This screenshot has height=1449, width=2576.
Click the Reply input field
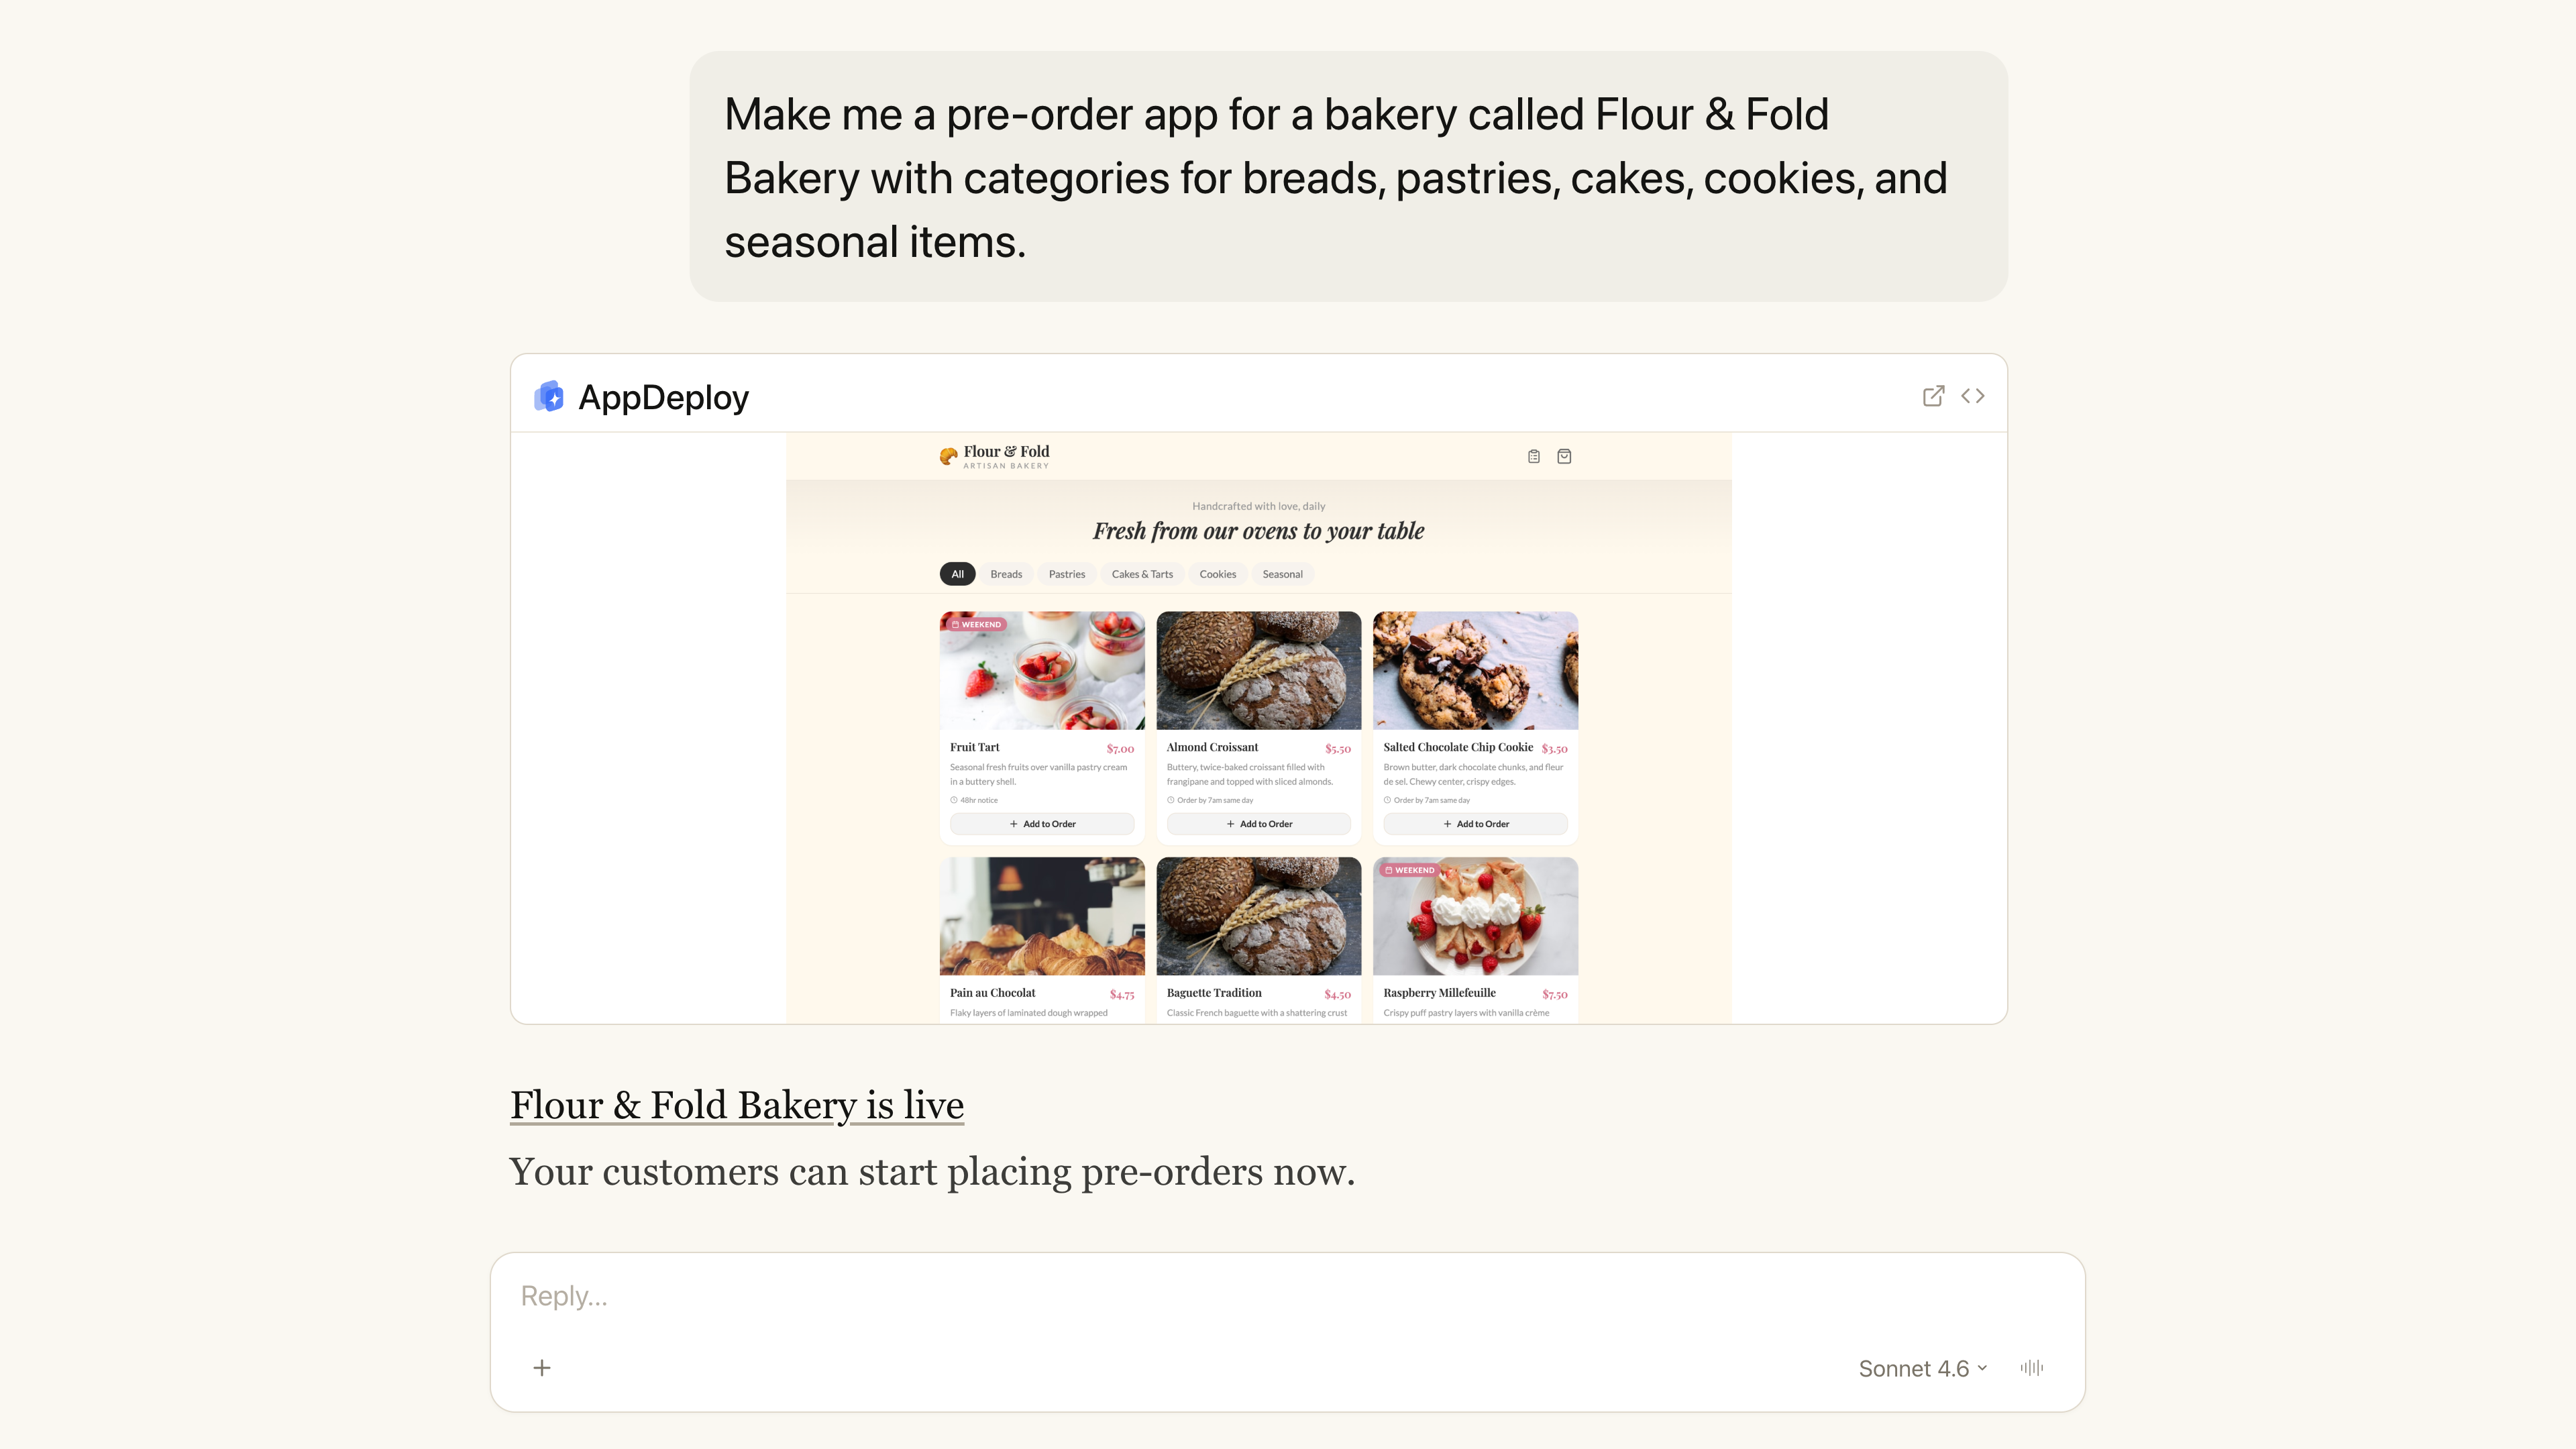click(1286, 1296)
